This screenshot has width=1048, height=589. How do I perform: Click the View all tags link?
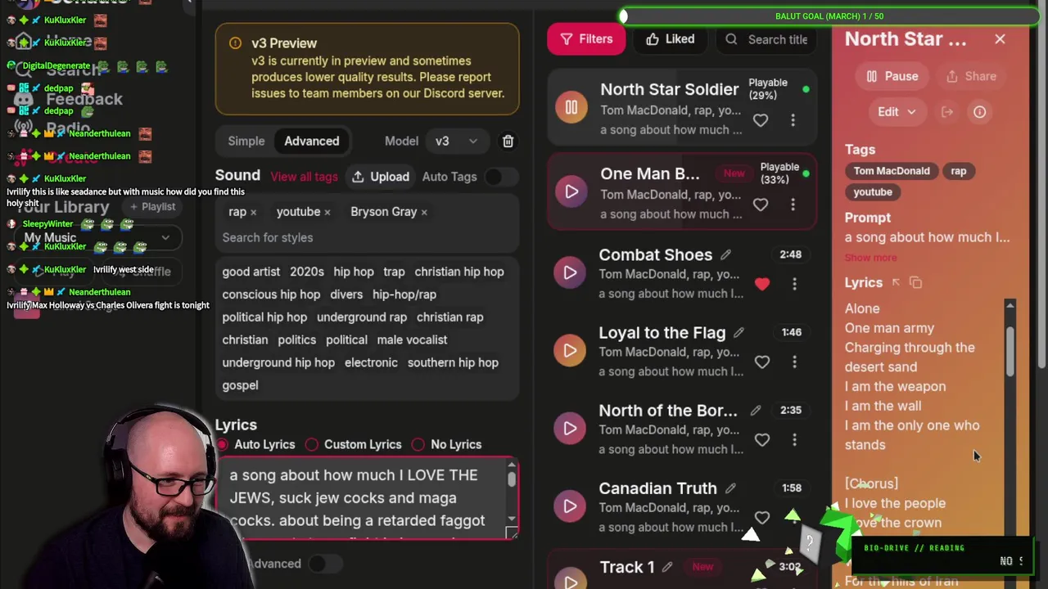coord(304,177)
